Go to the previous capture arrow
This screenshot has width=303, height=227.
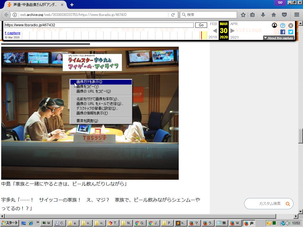pos(215,31)
